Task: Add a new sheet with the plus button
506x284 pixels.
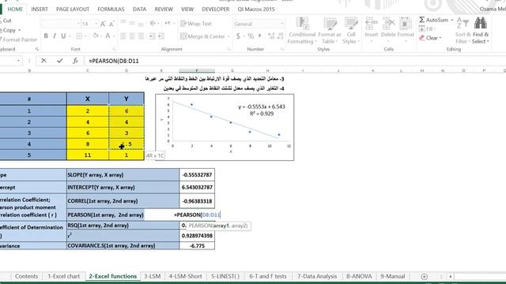Action: point(425,277)
